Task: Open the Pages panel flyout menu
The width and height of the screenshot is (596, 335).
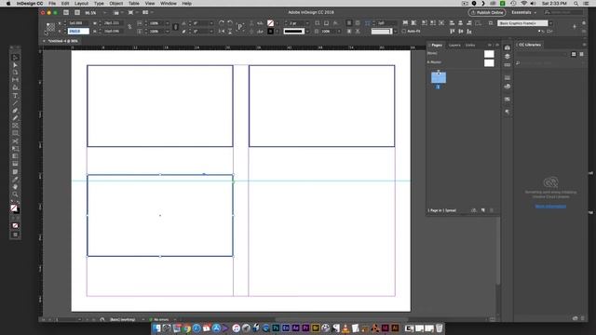Action: point(496,45)
